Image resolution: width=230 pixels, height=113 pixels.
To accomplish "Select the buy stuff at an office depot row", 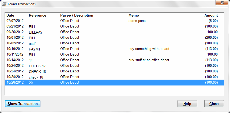I will coord(114,60).
